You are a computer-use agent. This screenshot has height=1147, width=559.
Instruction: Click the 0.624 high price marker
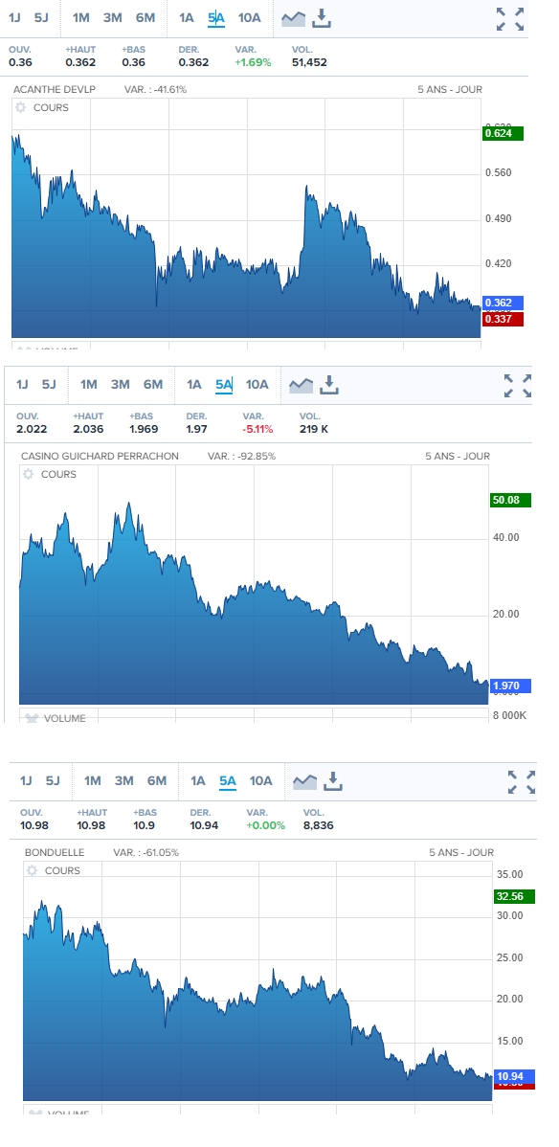503,133
